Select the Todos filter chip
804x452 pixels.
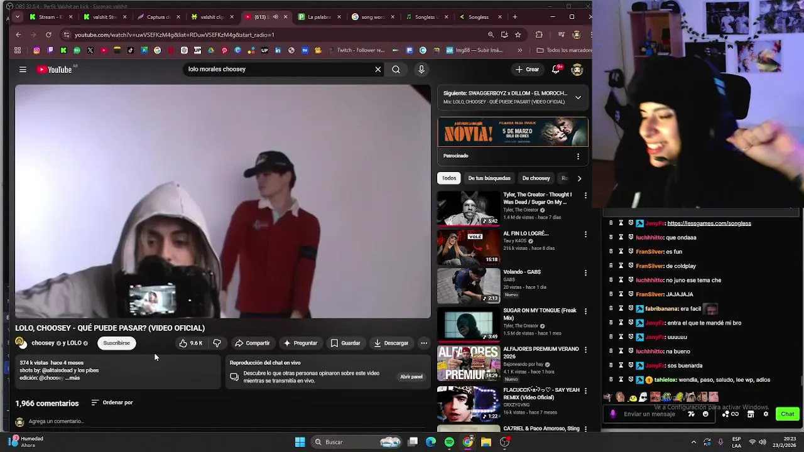(448, 178)
